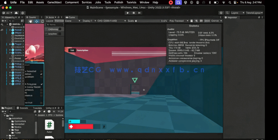Open the Gizmos dropdown in Game view
The height and width of the screenshot is (140, 278).
click(216, 21)
